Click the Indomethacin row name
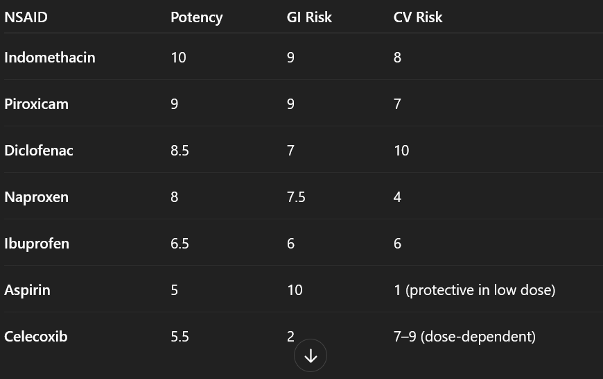 click(x=50, y=58)
